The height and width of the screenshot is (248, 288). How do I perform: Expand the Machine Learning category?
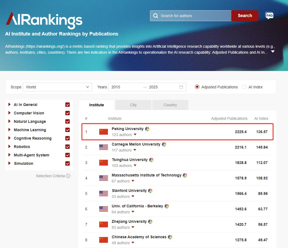coord(9,130)
